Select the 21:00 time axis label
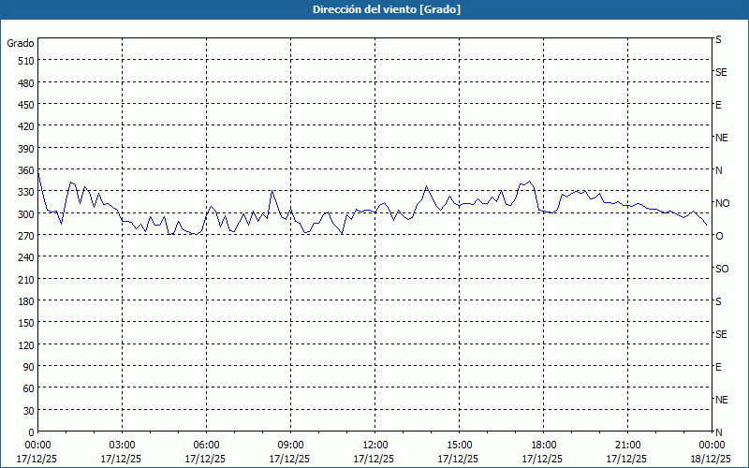 pyautogui.click(x=627, y=445)
